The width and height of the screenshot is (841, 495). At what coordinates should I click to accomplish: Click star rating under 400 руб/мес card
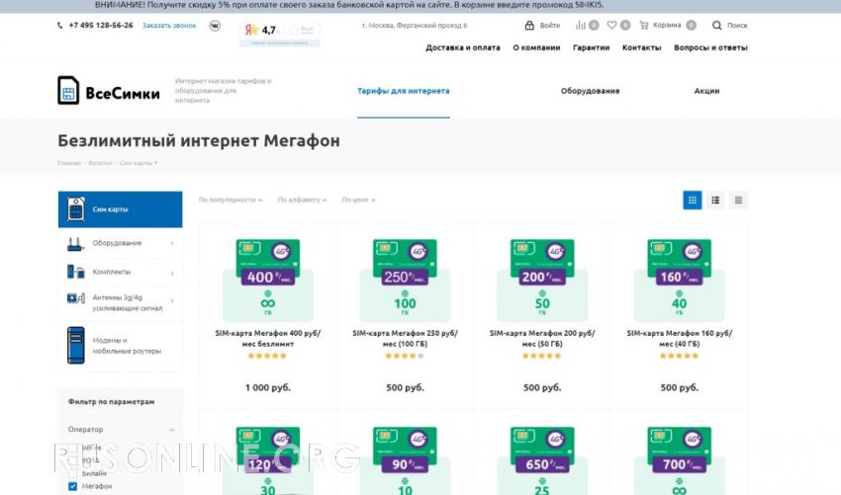[x=267, y=356]
